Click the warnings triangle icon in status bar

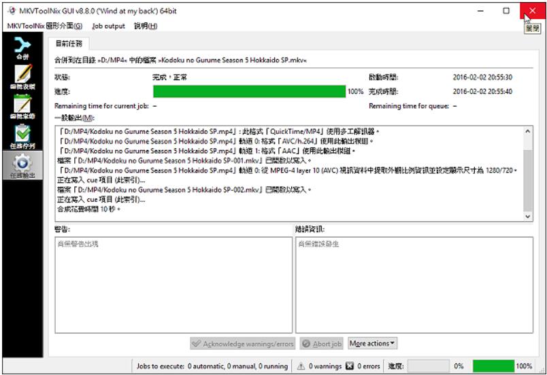(301, 366)
